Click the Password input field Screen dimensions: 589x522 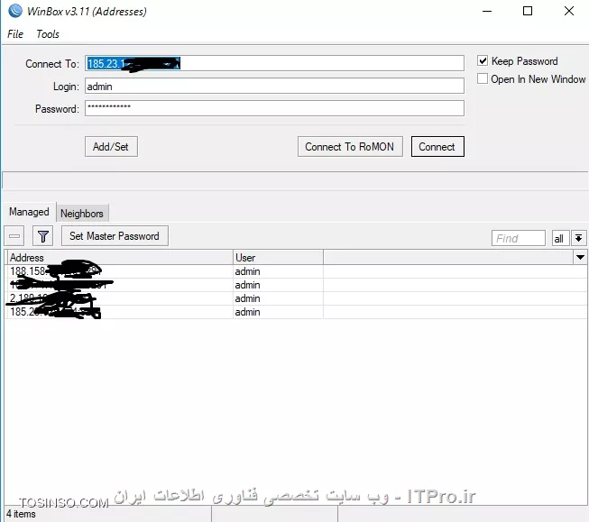(274, 108)
